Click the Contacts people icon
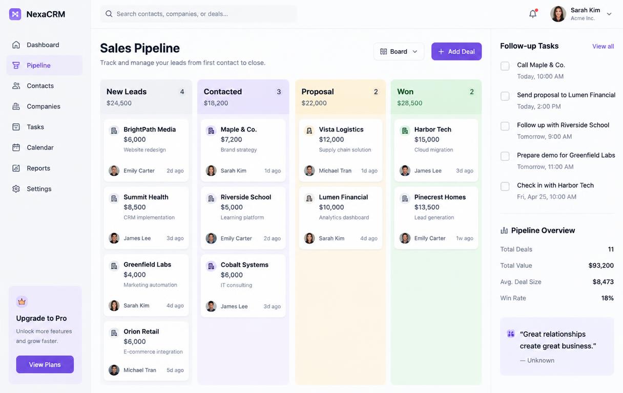This screenshot has height=393, width=623. [x=16, y=86]
